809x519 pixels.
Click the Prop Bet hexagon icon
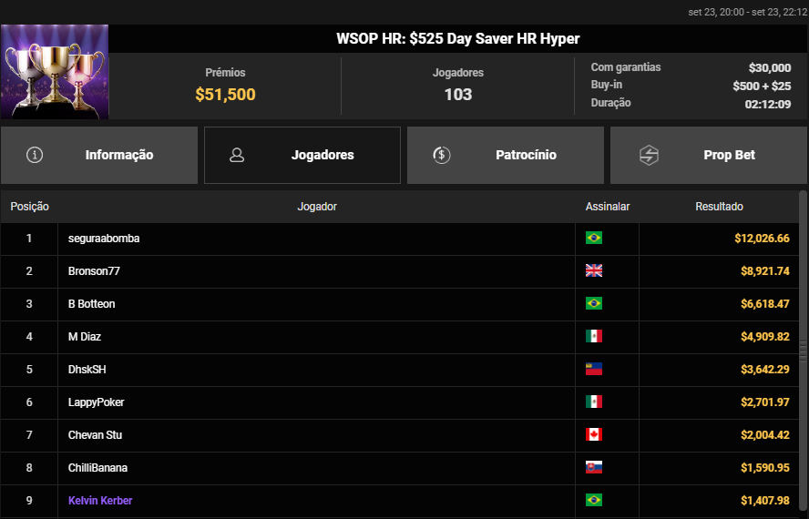[649, 155]
